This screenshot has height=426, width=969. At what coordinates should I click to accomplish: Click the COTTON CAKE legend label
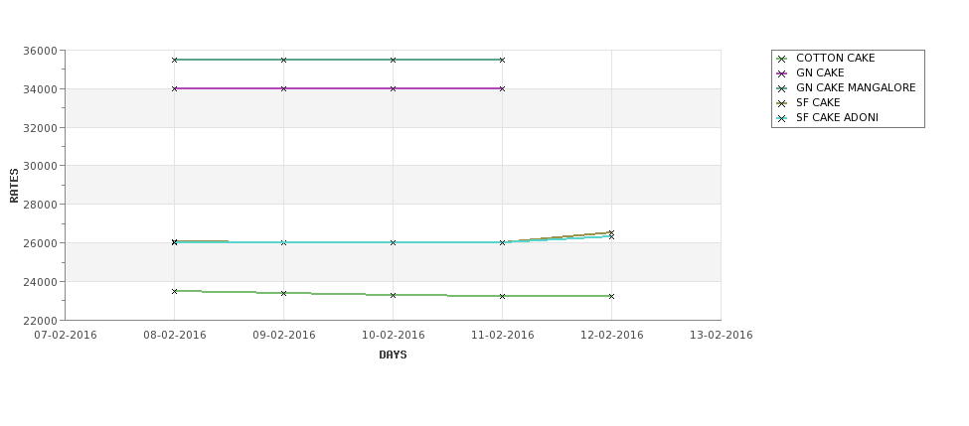(835, 58)
